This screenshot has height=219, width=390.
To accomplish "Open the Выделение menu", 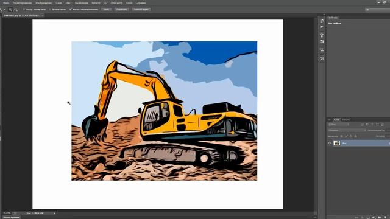I will point(81,3).
